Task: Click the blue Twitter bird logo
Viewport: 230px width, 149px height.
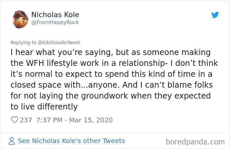Action: click(x=215, y=15)
